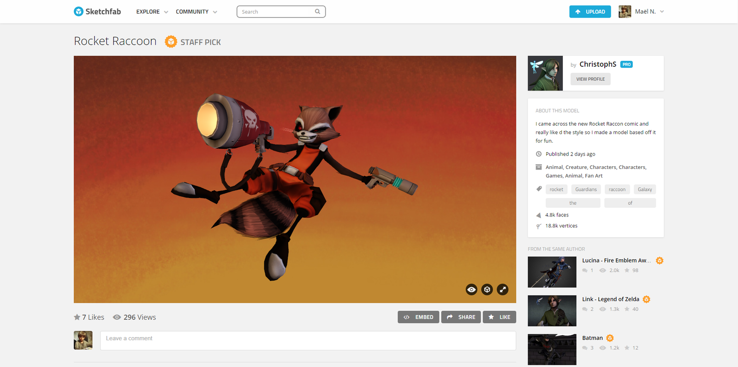Click the Staff Pick badge icon
Viewport: 738px width, 367px height.
pos(171,41)
